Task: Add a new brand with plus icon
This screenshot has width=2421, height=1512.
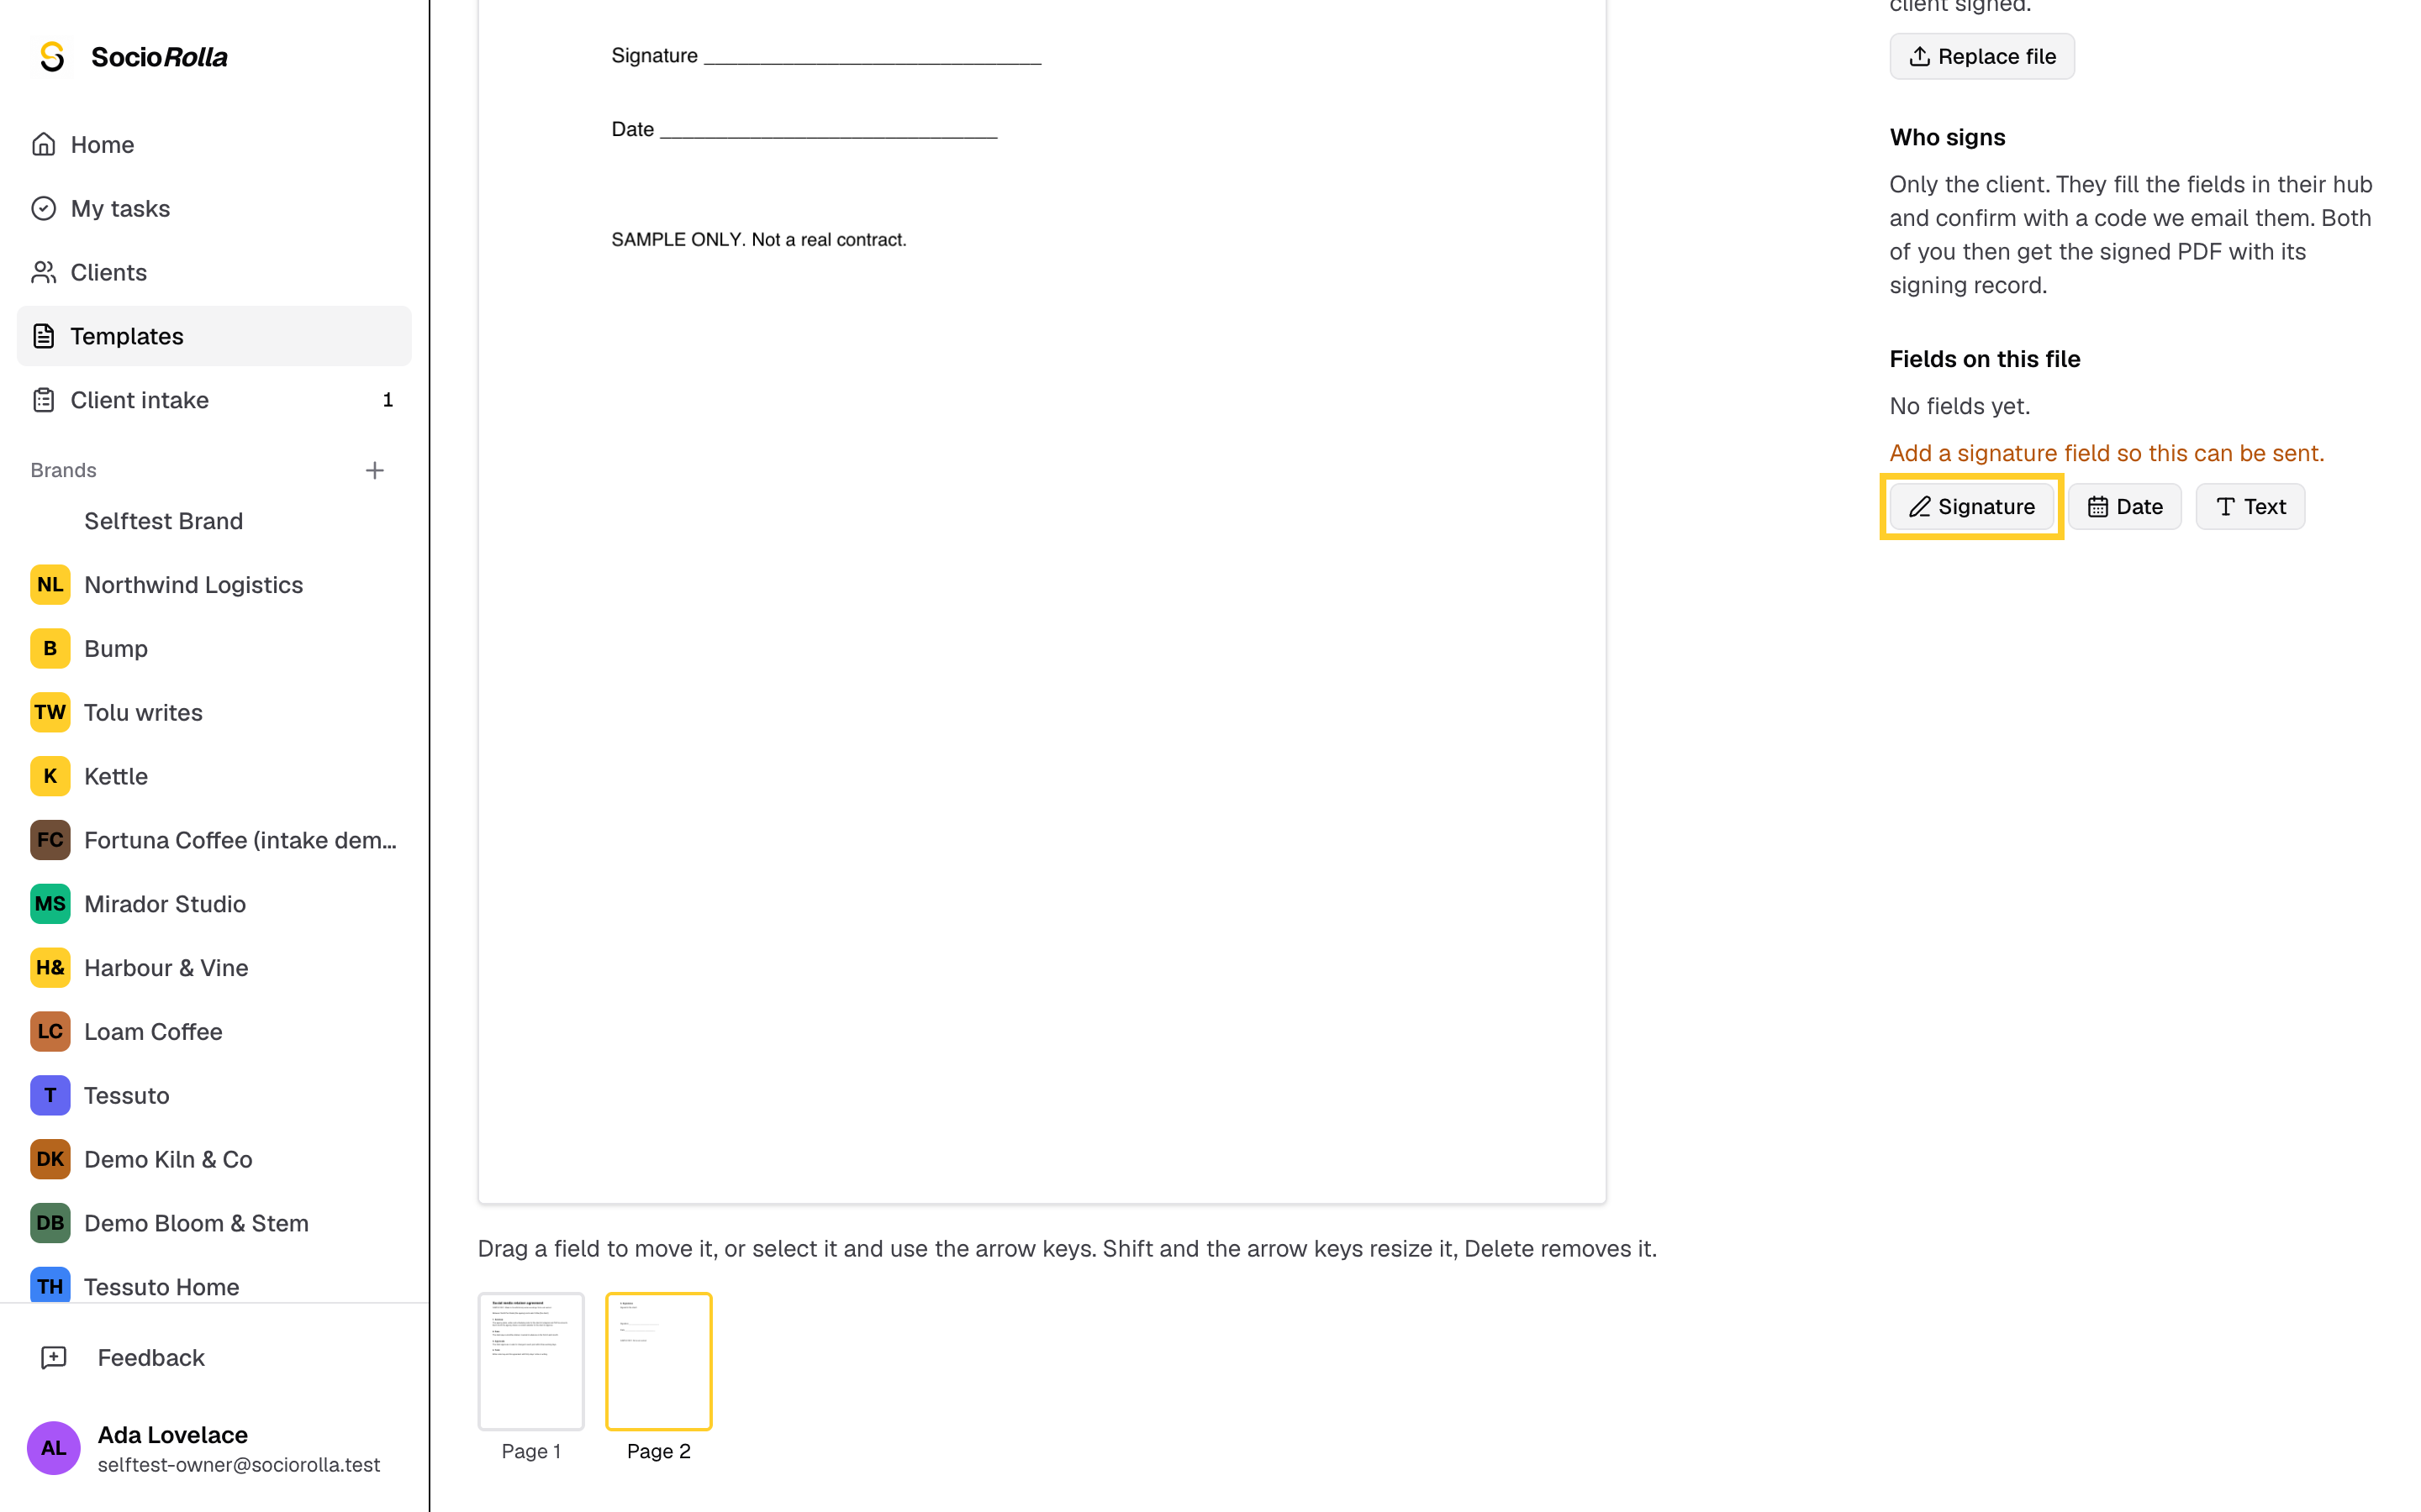Action: point(374,470)
